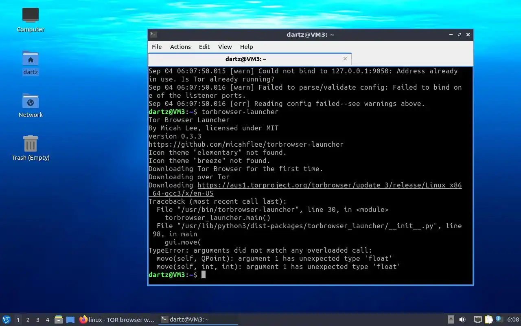
Task: Click the terminal window title 'dartz@VM3: ~'
Action: coord(310,35)
